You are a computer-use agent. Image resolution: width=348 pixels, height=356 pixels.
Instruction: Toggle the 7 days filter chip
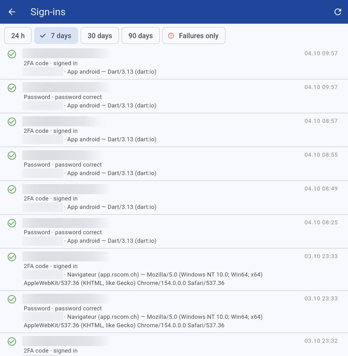[56, 36]
